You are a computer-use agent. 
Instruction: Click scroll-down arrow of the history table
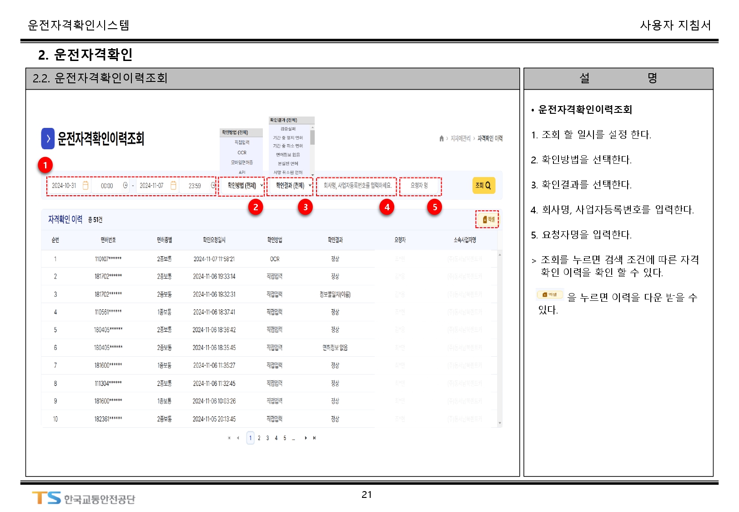click(x=500, y=423)
